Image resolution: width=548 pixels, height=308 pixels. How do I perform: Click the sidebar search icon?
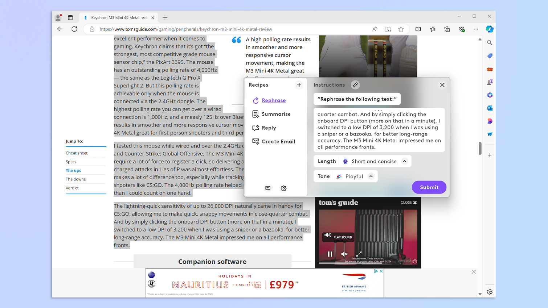[490, 43]
